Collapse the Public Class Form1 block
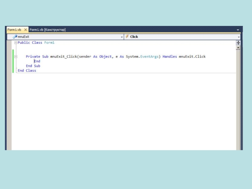Screen dimensions: 252x189 click(x=16, y=43)
